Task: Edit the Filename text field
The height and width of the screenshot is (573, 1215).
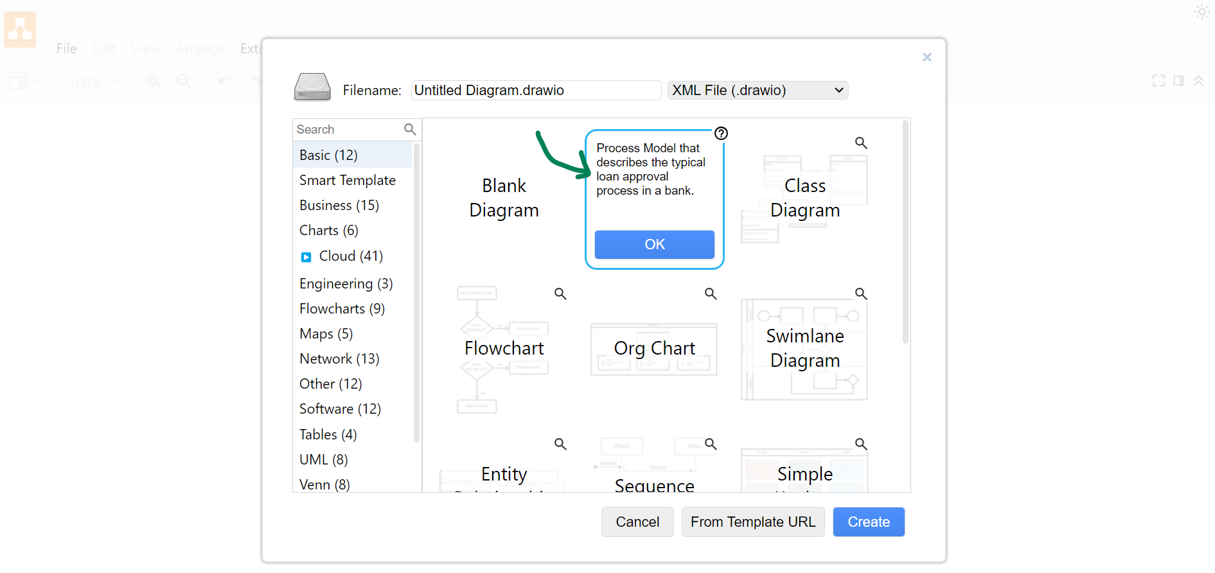Action: [535, 91]
